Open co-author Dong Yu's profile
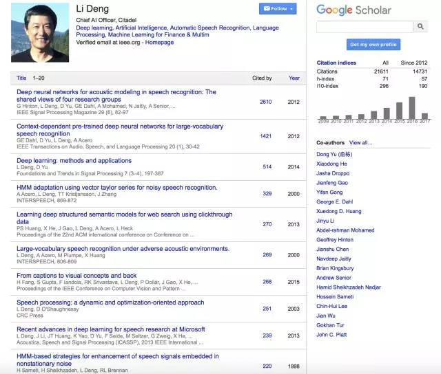Screen dimensions: 441x374 (332, 154)
